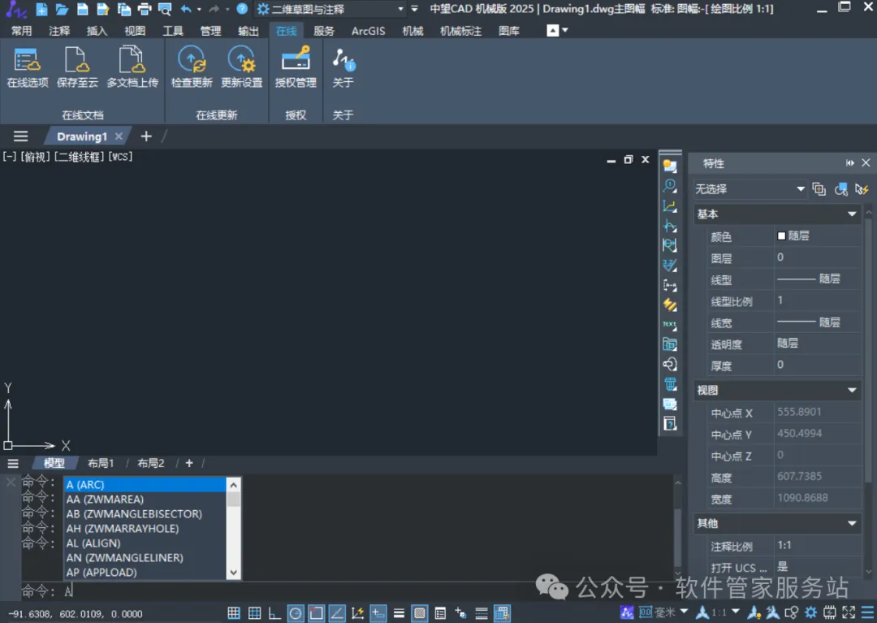
Task: Click the Open file folder icon
Action: pyautogui.click(x=62, y=9)
